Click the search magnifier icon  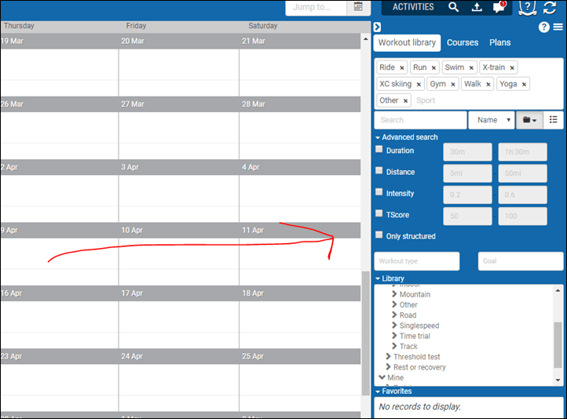pyautogui.click(x=453, y=7)
